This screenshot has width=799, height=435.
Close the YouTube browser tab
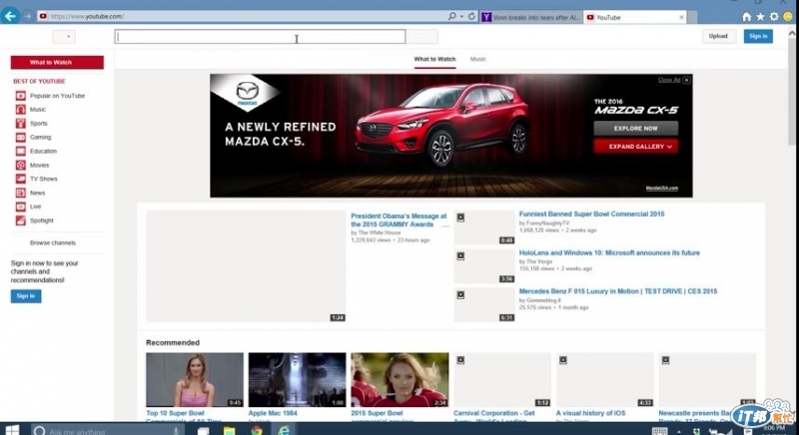click(681, 17)
